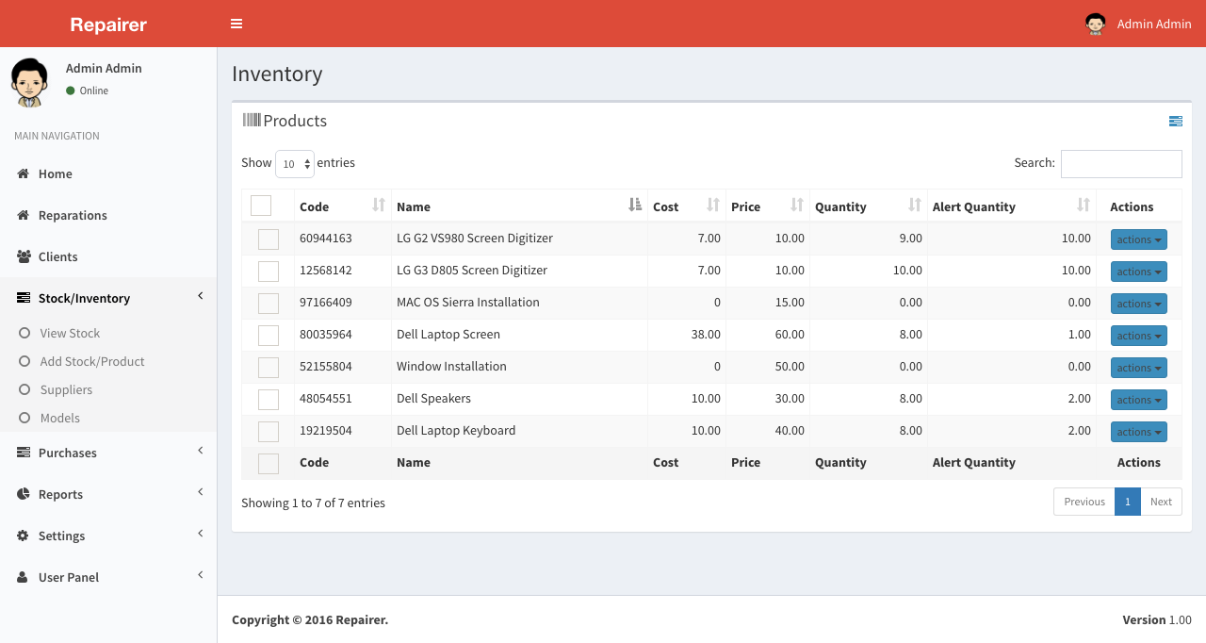Image resolution: width=1206 pixels, height=643 pixels.
Task: Open the show entries count dropdown
Action: pos(295,164)
